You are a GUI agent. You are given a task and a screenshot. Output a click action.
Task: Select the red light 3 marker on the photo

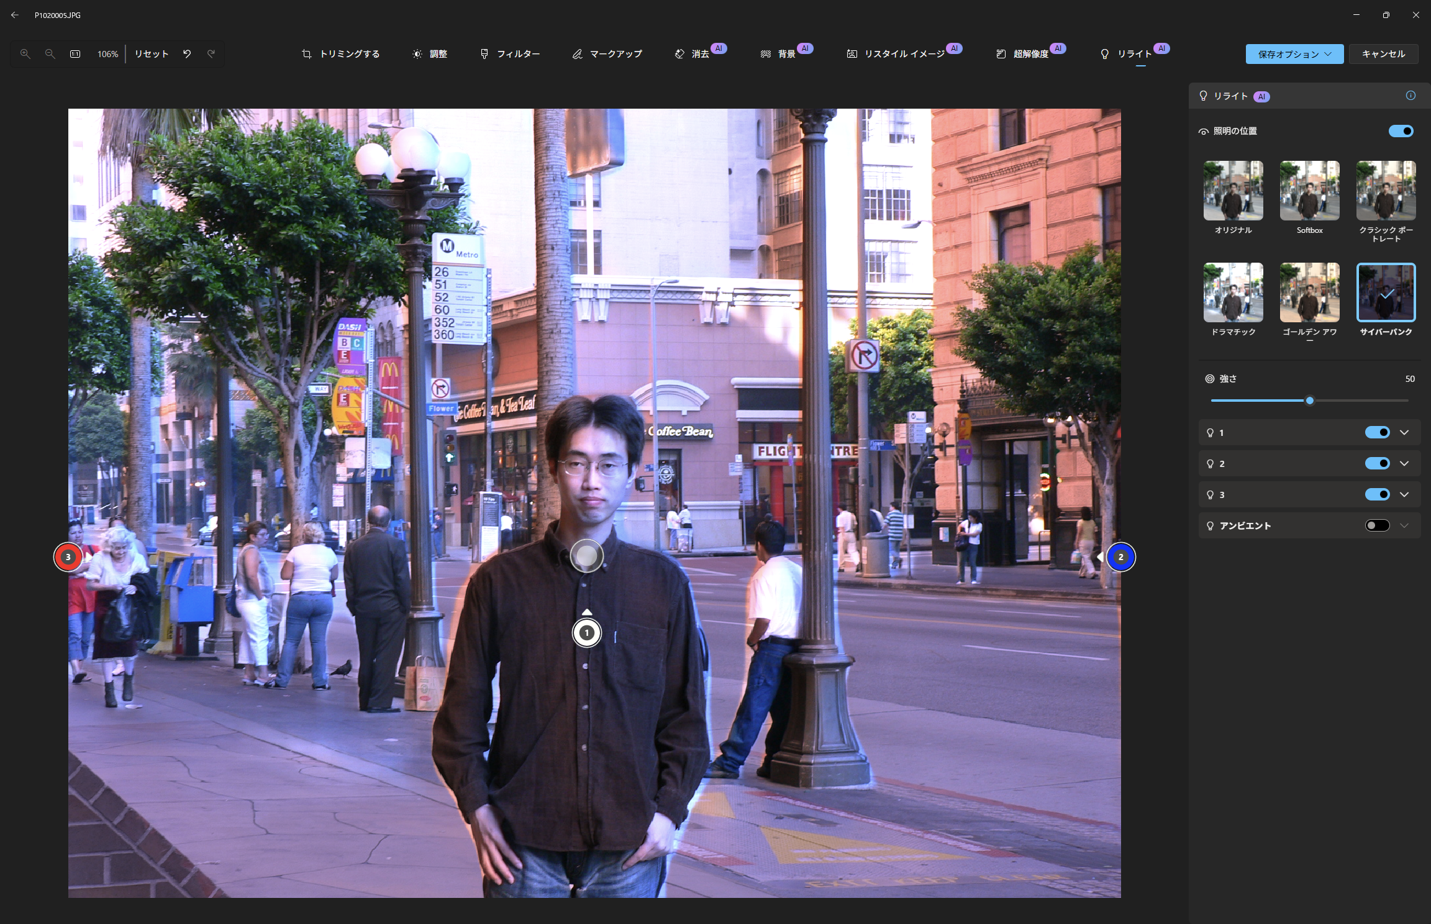[68, 557]
